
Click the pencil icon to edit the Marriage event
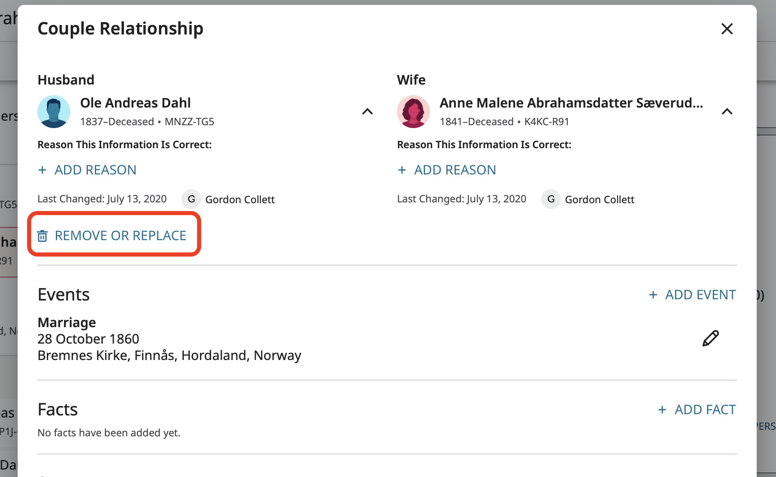point(710,338)
